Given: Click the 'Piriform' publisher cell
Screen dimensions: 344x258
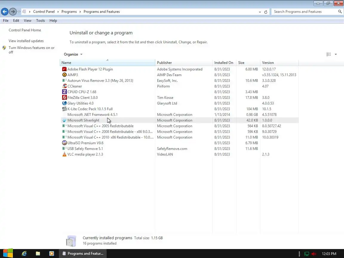Looking at the screenshot, I should [163, 86].
